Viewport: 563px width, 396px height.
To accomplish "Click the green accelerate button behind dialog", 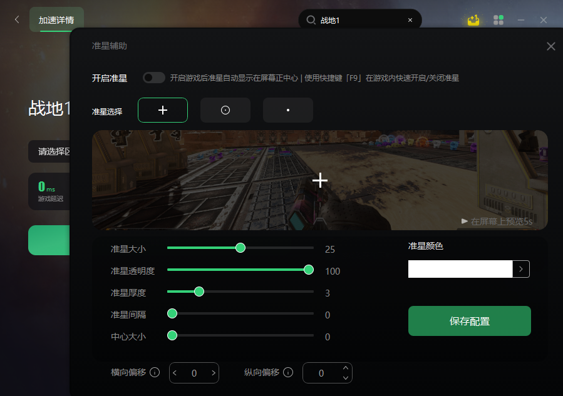I will 49,240.
